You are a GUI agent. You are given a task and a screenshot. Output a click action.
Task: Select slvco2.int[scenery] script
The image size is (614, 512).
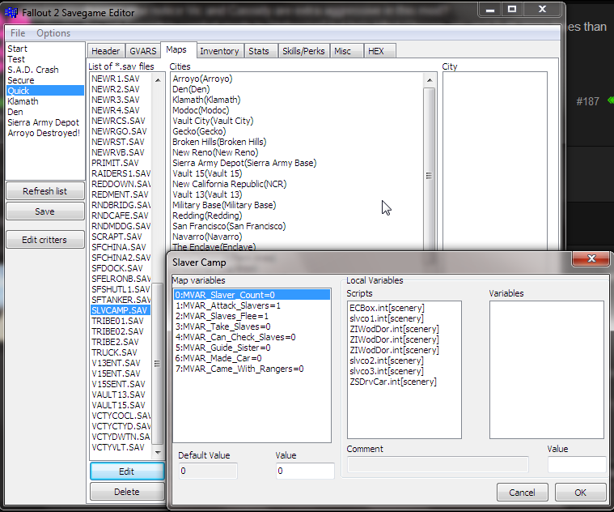(x=404, y=361)
